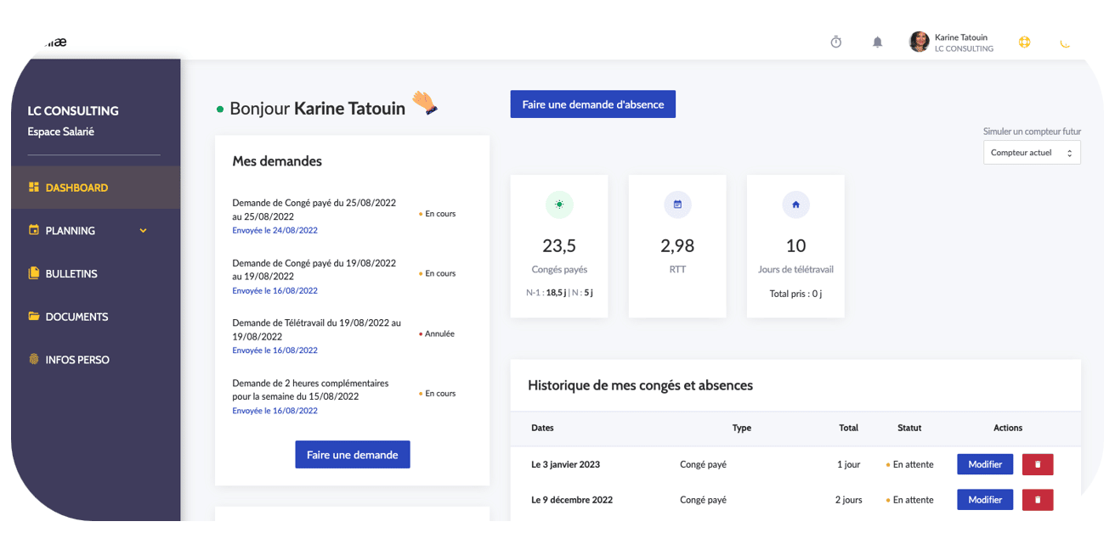Click the Faire une demande button under Mes demandes
The height and width of the screenshot is (544, 1115).
(x=353, y=455)
